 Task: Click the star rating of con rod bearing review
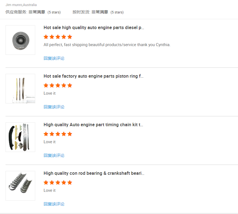click(58, 182)
